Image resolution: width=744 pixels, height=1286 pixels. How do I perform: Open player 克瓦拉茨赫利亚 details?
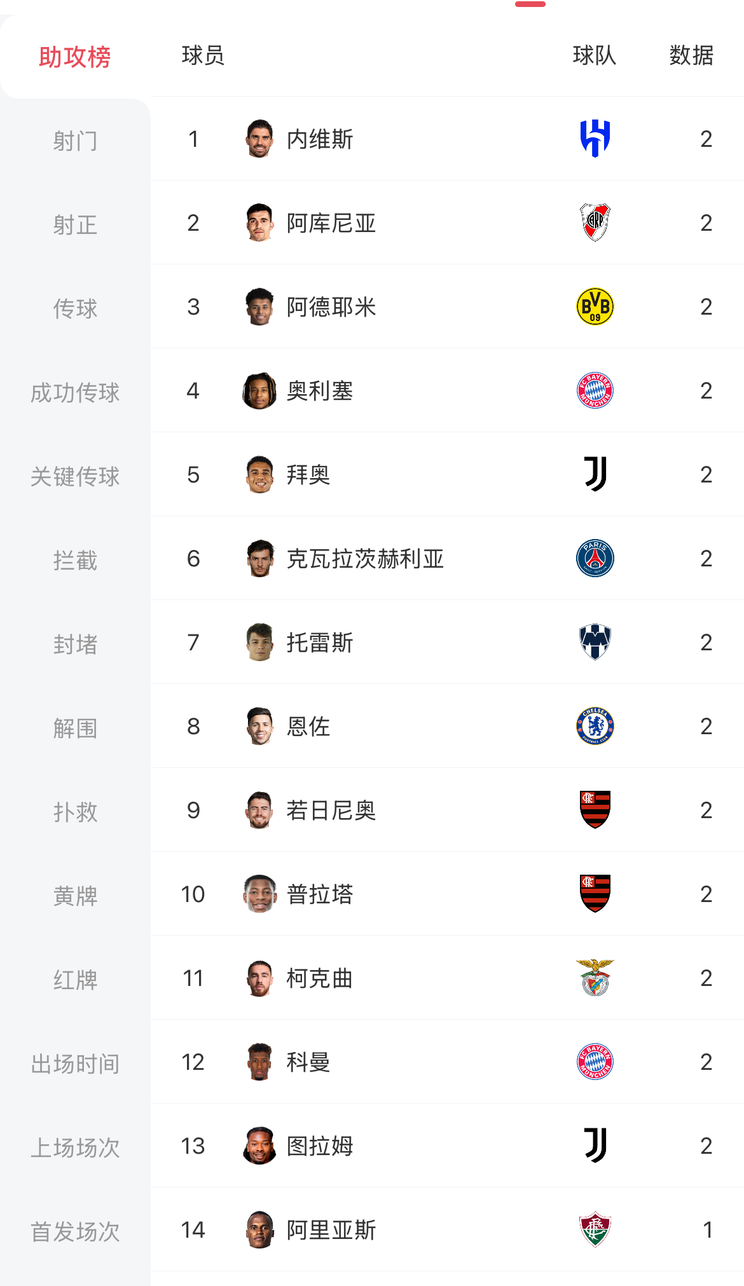point(365,559)
